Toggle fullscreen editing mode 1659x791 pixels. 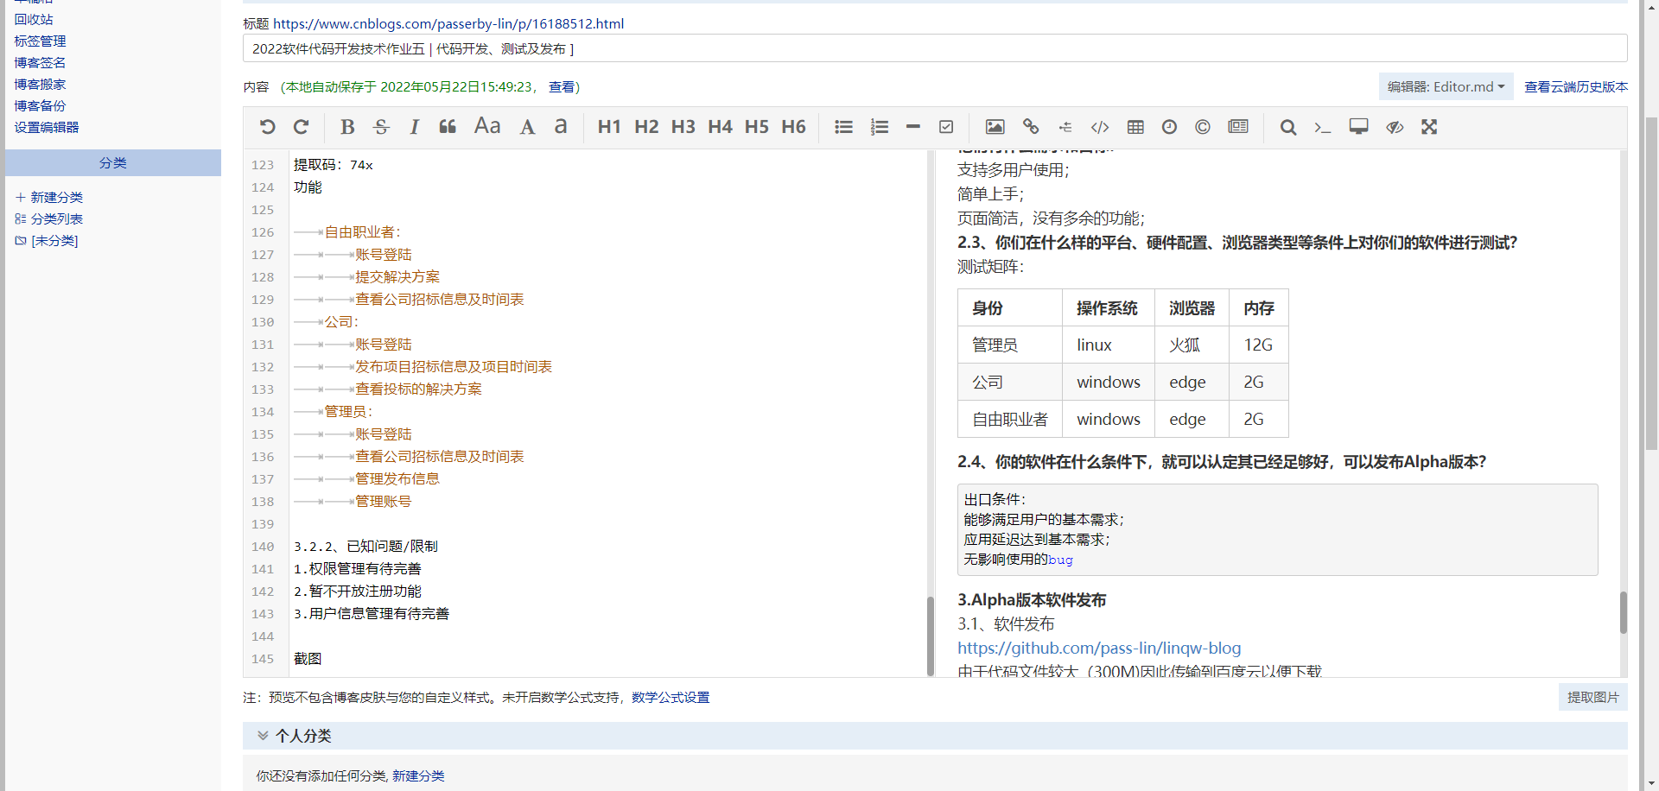[x=1429, y=127]
